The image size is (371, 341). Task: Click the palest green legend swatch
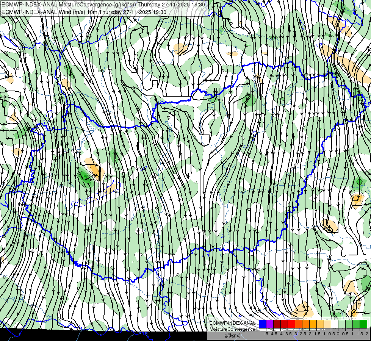tap(342, 324)
